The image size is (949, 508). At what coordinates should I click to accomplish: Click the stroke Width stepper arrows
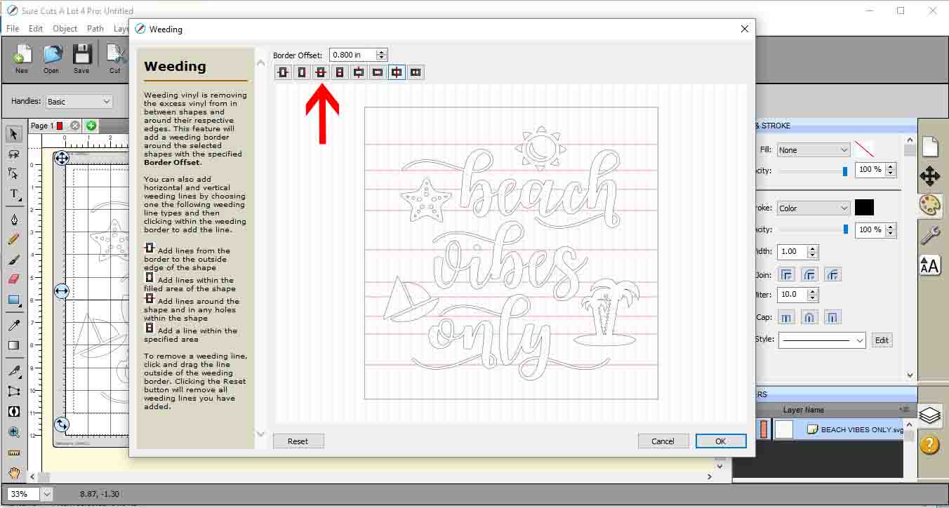coord(812,252)
